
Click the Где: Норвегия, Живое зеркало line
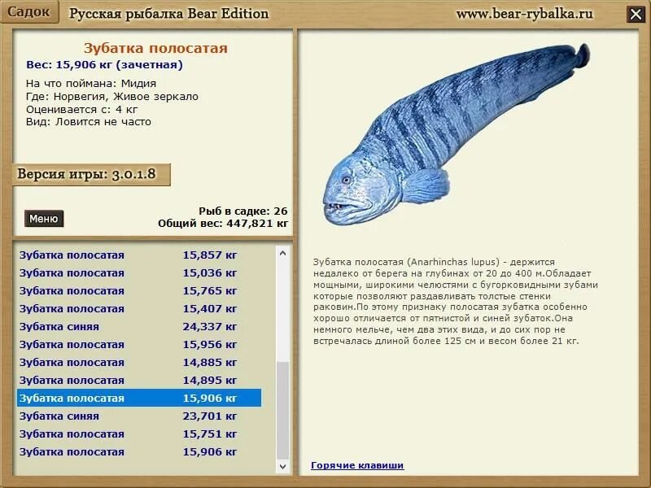[112, 96]
